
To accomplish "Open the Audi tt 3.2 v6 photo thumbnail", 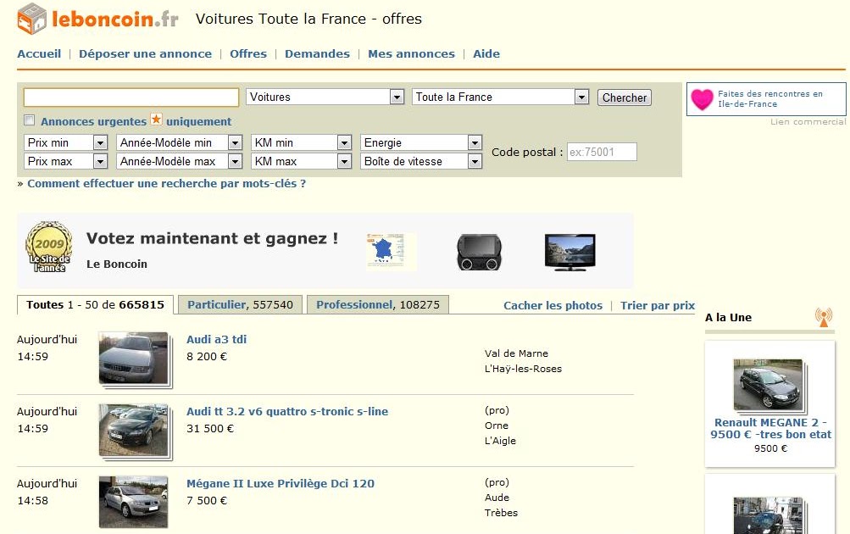I will [135, 431].
